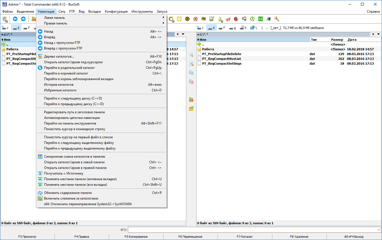Click the command line input field

point(252,230)
